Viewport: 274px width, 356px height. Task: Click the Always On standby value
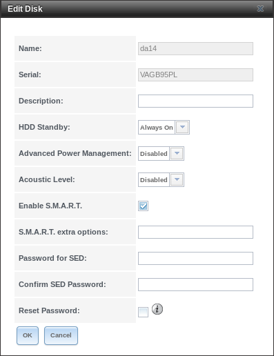(x=157, y=128)
